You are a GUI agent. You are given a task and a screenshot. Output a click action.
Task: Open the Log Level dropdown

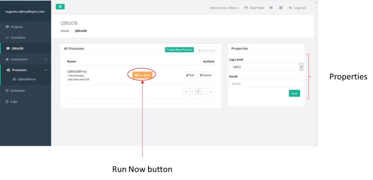266,67
